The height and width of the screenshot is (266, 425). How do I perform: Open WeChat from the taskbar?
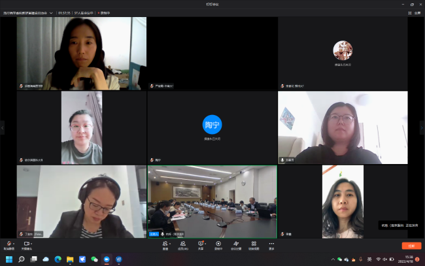[x=94, y=259]
